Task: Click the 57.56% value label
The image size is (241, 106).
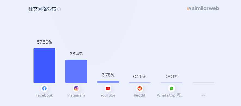Action: pyautogui.click(x=44, y=42)
